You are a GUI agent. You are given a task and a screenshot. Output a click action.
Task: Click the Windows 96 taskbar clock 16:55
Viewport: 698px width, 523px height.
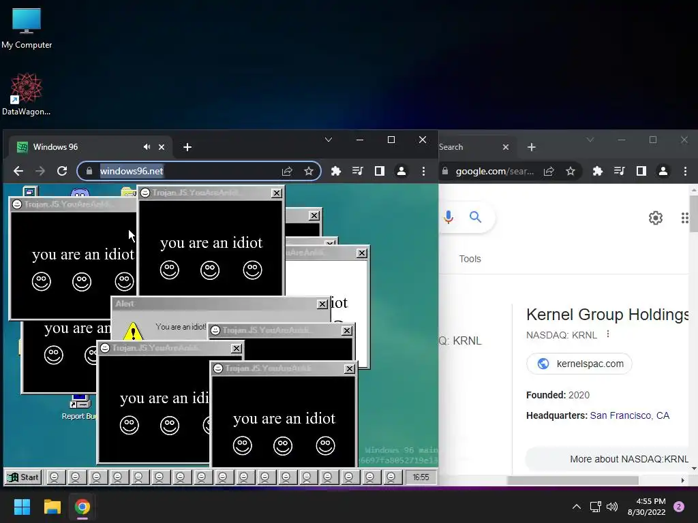421,477
